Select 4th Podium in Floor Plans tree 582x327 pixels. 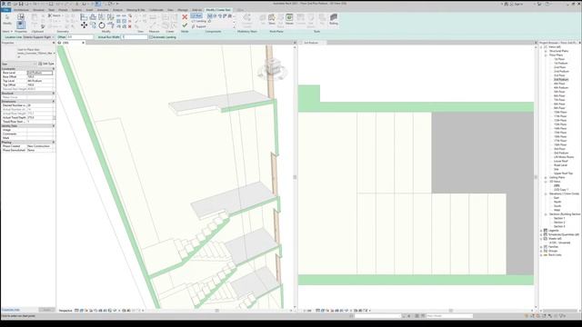point(561,88)
